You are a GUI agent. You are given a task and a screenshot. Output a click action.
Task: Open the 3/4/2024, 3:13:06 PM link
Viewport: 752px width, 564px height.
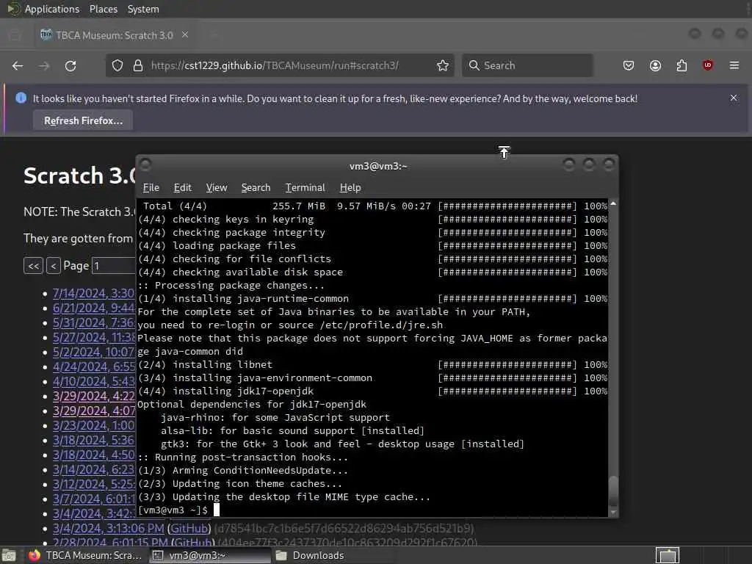[x=109, y=529]
